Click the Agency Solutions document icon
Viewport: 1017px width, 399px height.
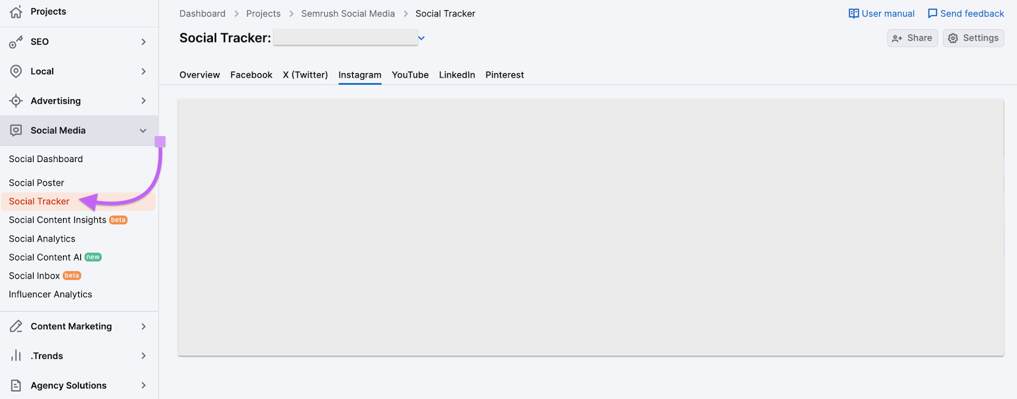pos(16,386)
